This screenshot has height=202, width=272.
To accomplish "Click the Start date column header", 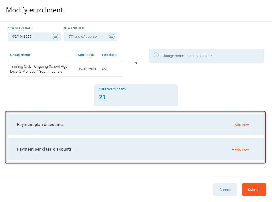I will click(86, 55).
